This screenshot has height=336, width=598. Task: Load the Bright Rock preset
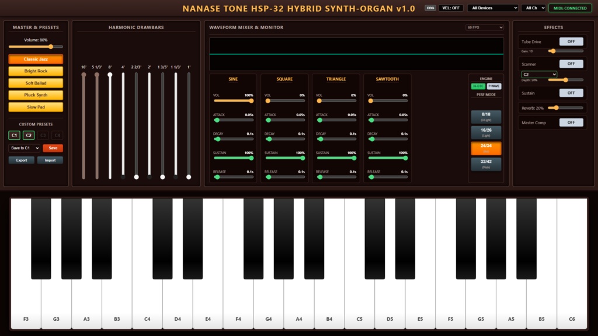click(36, 71)
